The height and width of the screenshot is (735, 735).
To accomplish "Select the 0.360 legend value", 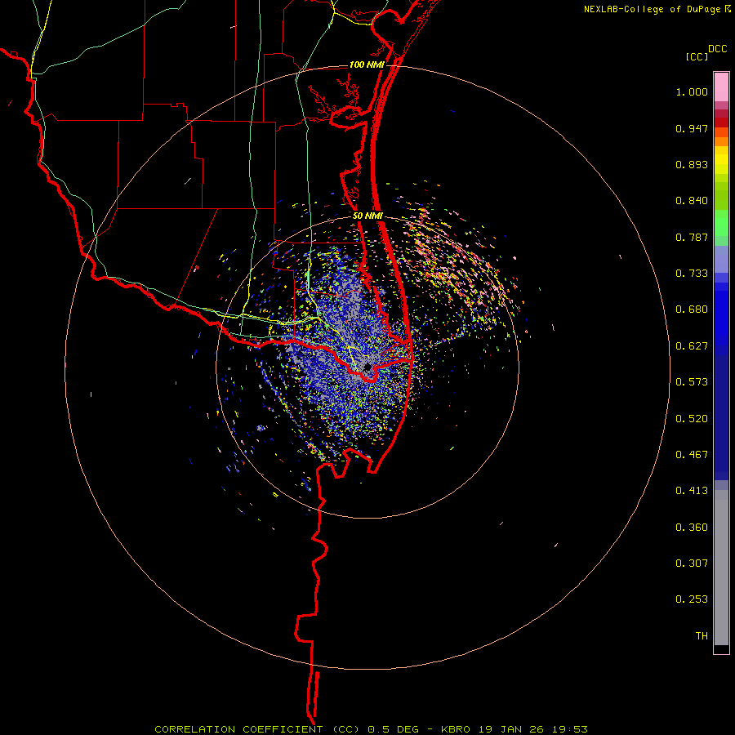I will point(692,528).
